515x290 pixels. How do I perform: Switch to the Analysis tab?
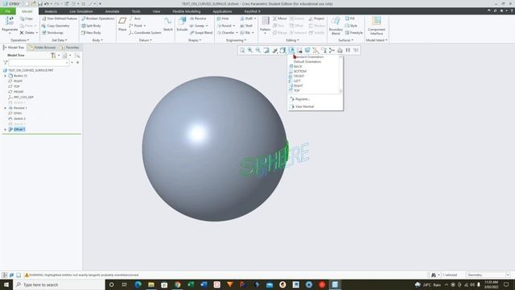(x=51, y=11)
